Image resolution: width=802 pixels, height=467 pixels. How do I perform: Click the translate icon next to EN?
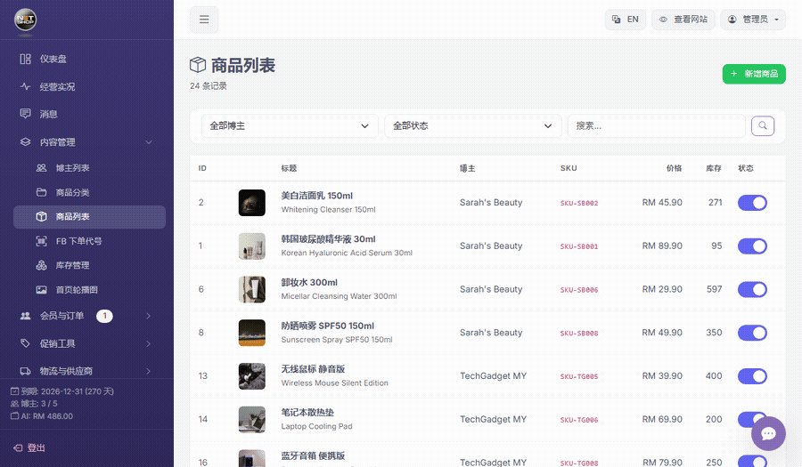click(617, 20)
